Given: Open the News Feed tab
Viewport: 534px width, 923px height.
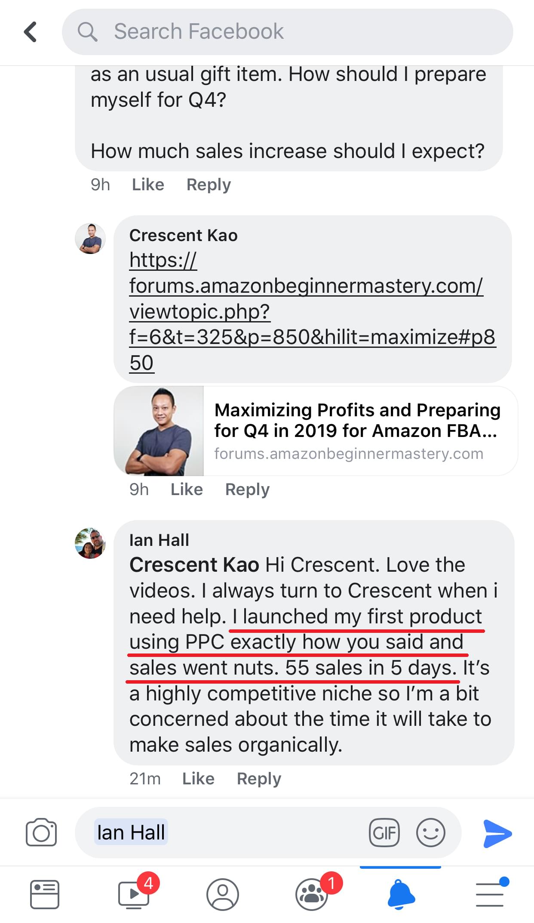Looking at the screenshot, I should [x=44, y=895].
